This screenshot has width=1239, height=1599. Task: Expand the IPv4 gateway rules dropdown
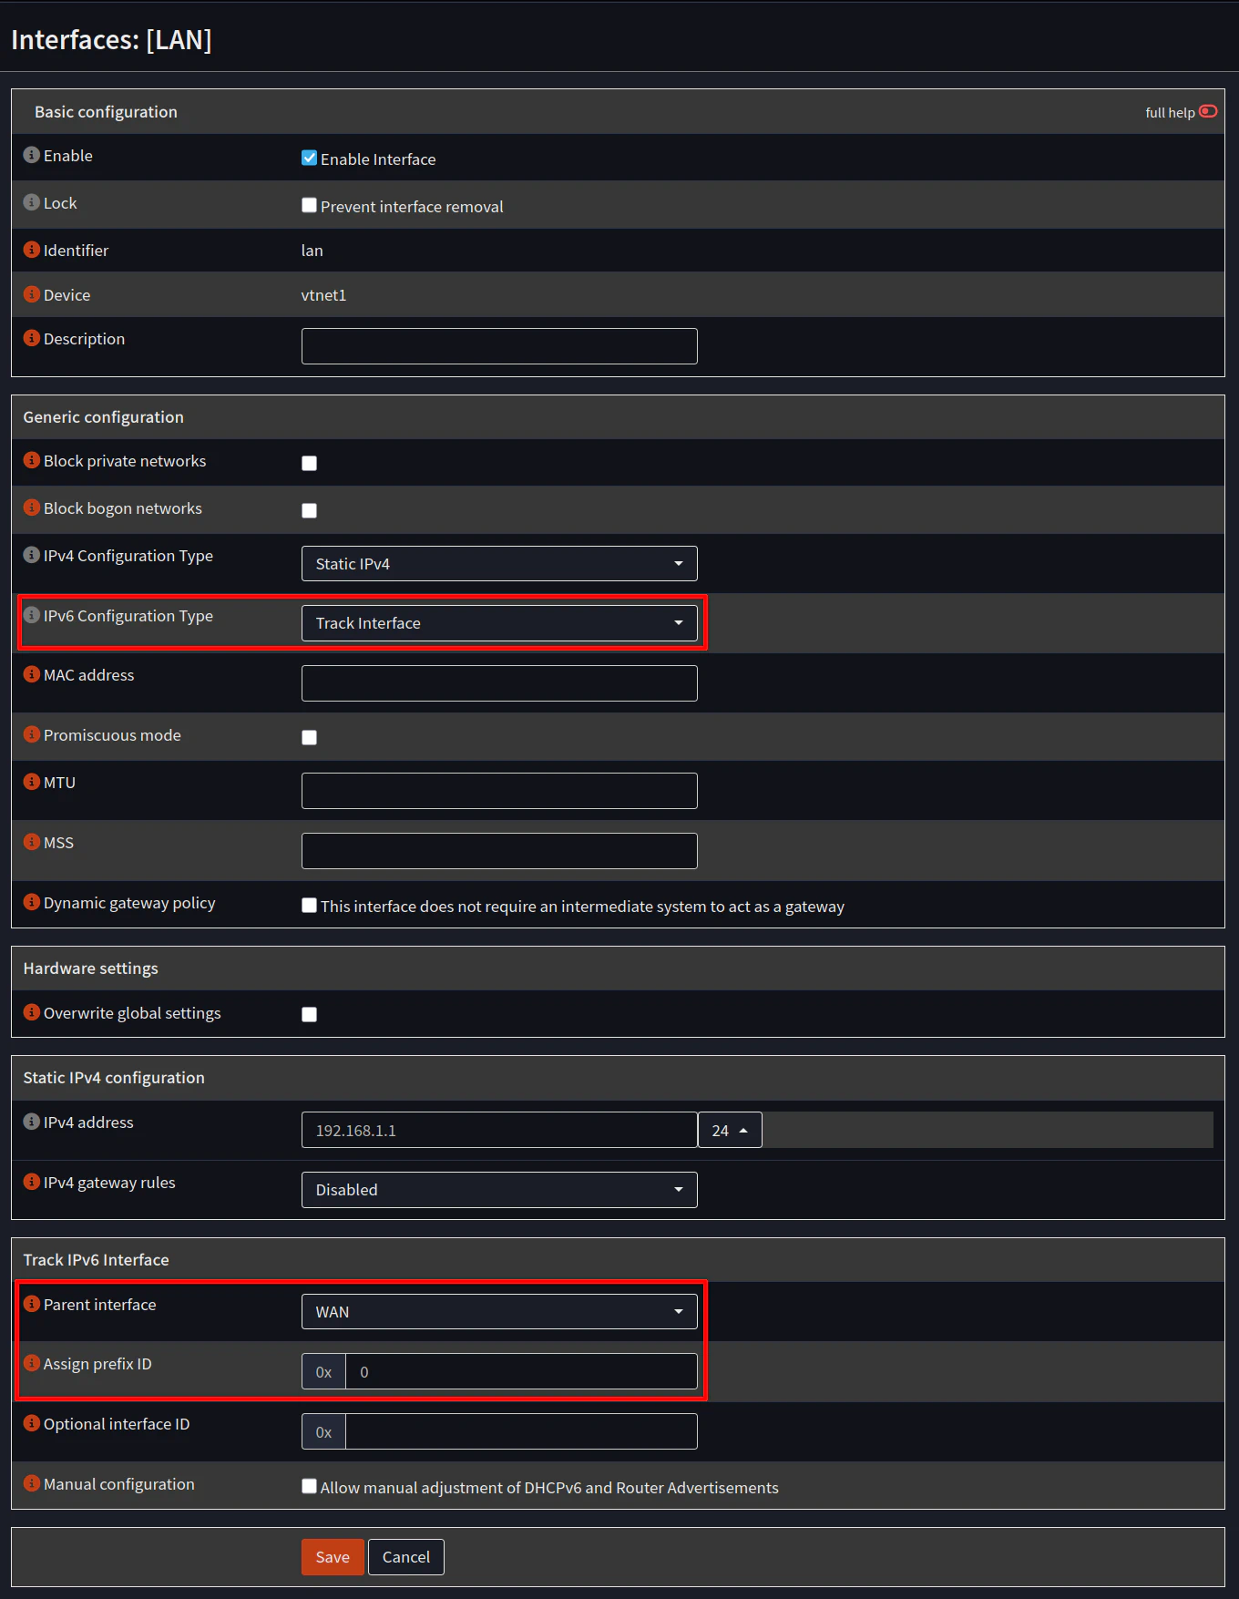pos(499,1190)
